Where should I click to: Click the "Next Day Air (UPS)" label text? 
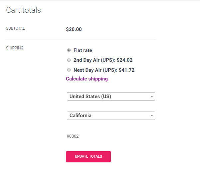95,70
